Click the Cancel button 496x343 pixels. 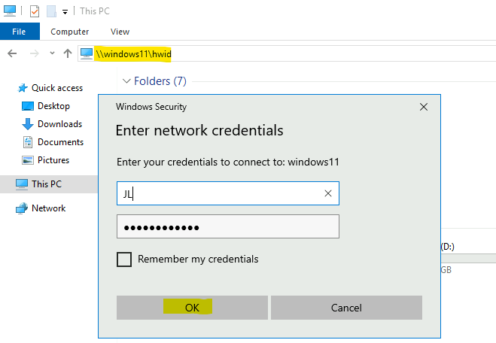pyautogui.click(x=346, y=308)
